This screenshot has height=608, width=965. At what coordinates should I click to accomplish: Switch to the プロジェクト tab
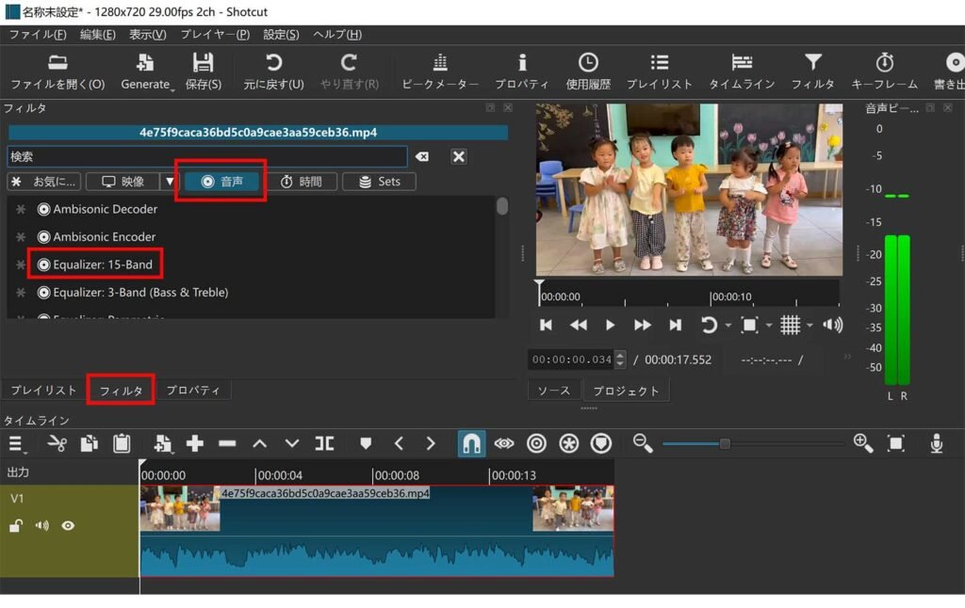626,389
